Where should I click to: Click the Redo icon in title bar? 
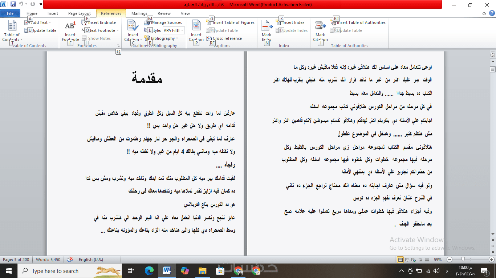pos(33,4)
